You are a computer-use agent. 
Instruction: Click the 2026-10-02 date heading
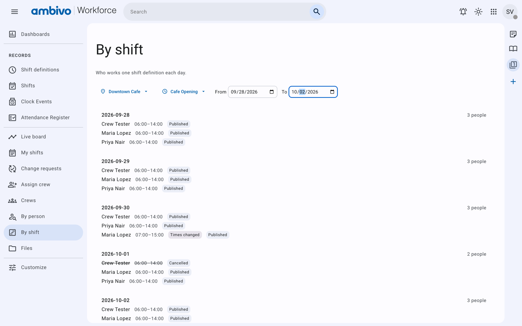coord(115,300)
